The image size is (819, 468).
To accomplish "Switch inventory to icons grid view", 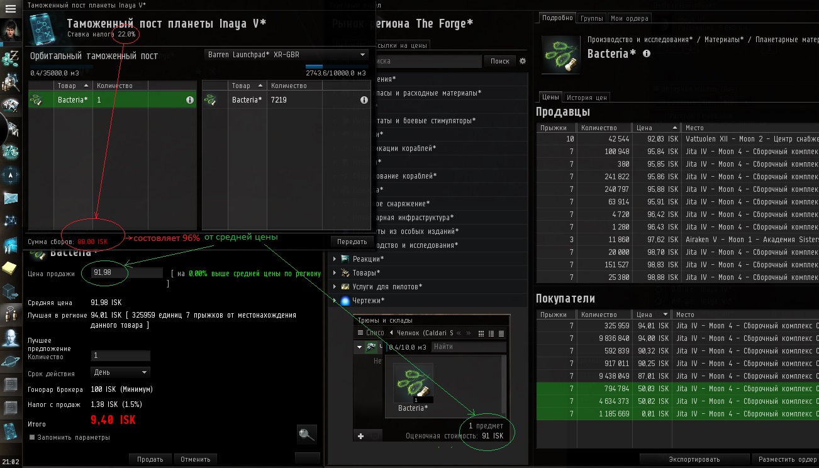I will [481, 333].
